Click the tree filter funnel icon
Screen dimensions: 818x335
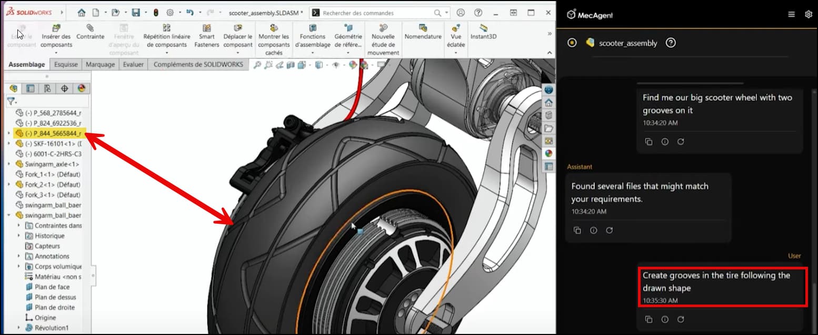11,101
